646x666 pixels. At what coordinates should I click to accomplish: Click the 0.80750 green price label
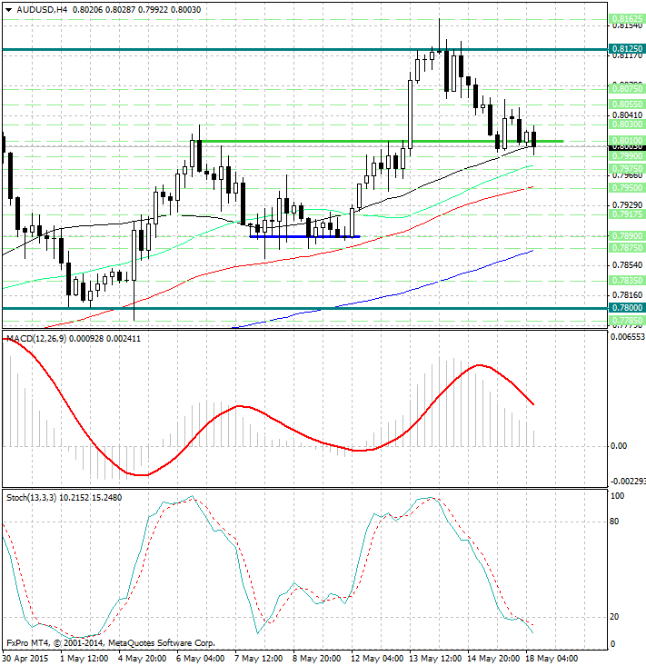point(628,89)
